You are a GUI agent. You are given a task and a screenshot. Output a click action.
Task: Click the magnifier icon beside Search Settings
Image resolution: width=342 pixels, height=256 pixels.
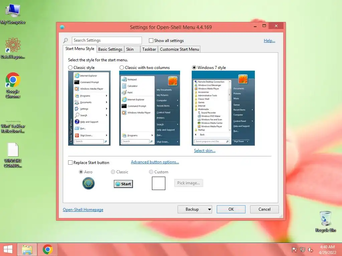(x=65, y=40)
